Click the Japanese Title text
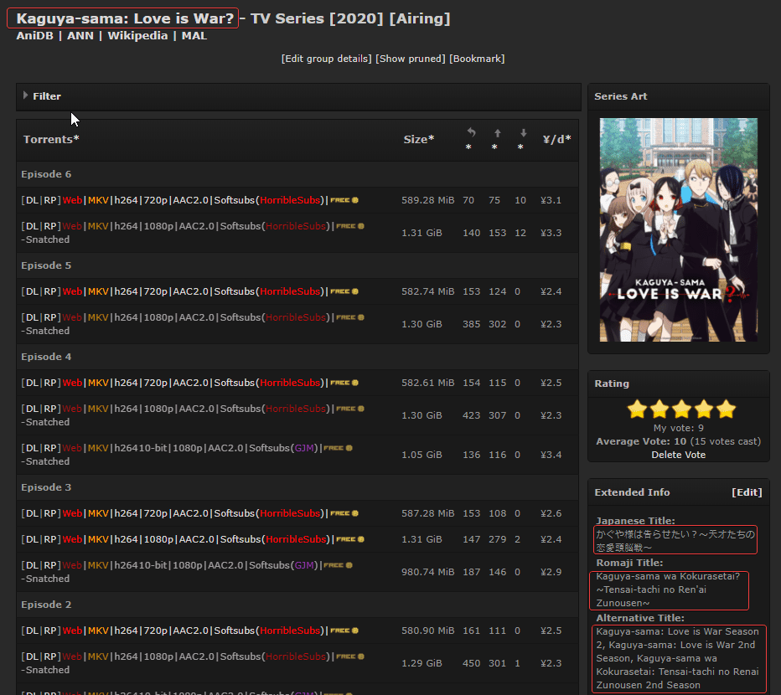Screen dimensions: 781x695 coord(675,541)
